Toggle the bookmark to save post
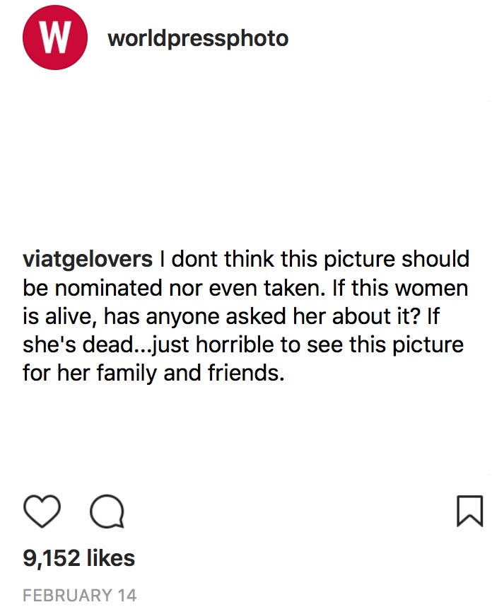492x607 pixels. click(x=469, y=511)
